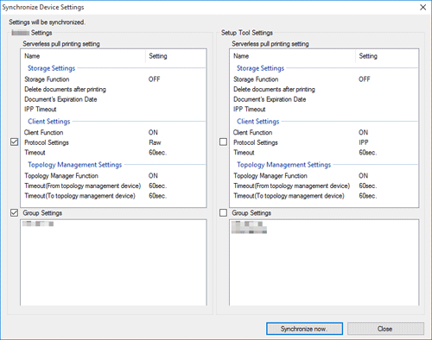This screenshot has height=340, width=432.
Task: Select Delete documents after printing in Setup Tool list
Action: pyautogui.click(x=324, y=89)
